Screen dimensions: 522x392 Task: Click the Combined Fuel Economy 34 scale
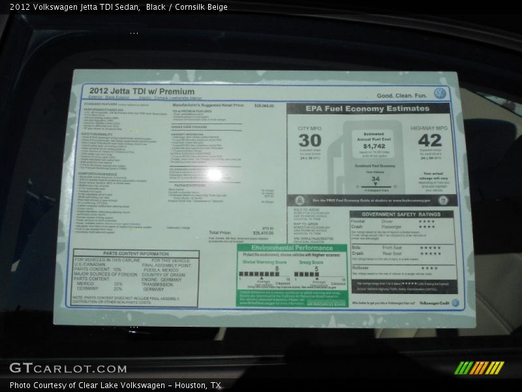[375, 179]
